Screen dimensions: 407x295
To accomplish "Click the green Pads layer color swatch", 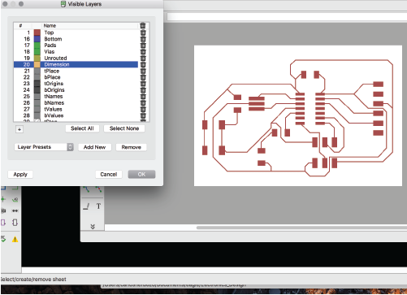I will point(37,46).
